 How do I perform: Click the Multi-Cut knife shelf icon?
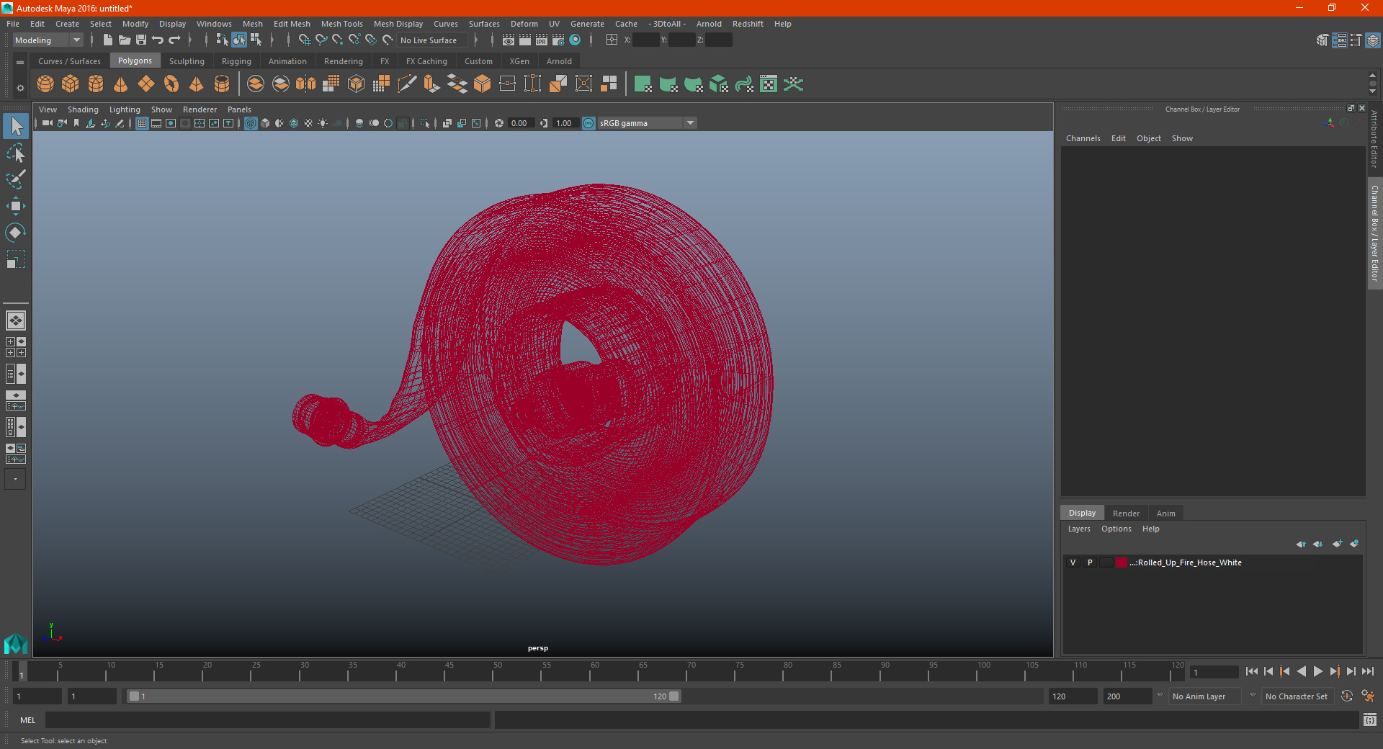point(407,84)
